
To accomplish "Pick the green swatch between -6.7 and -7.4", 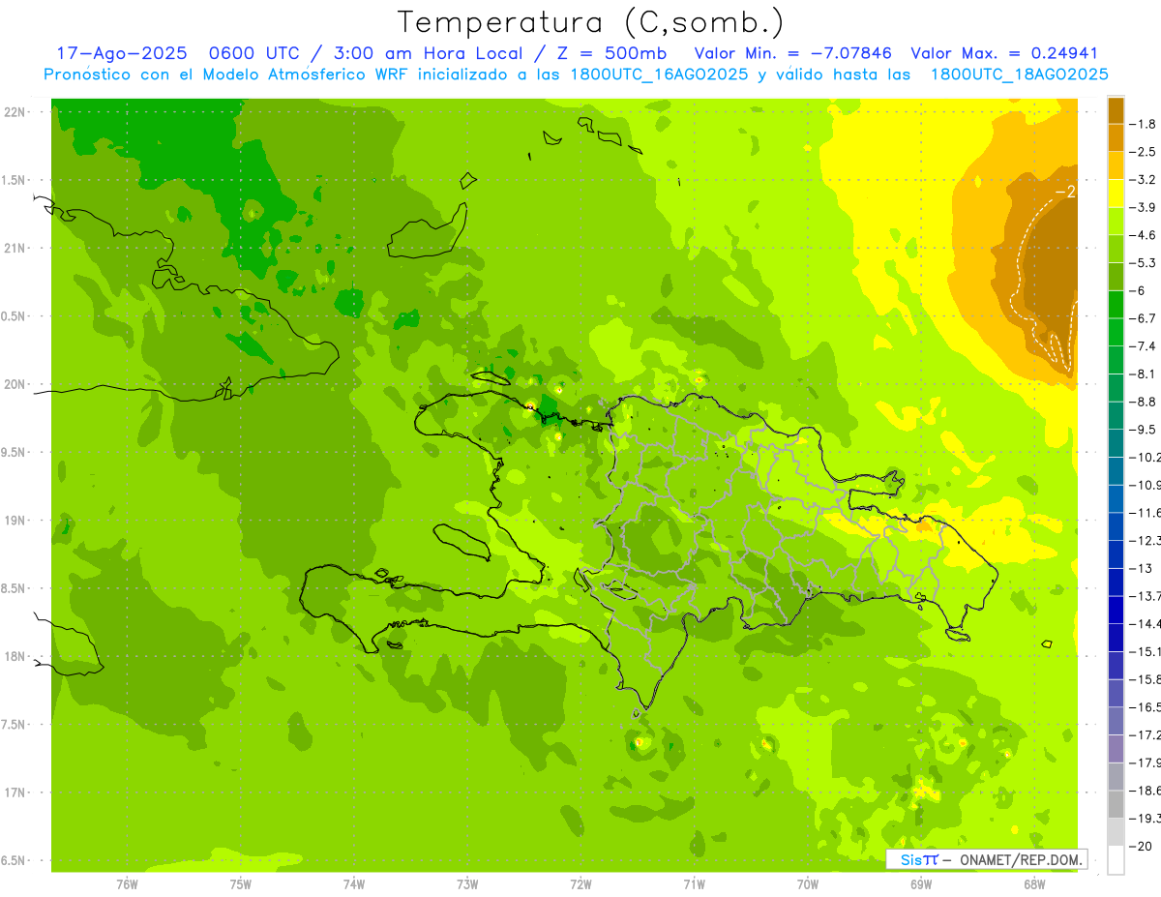I will click(x=1116, y=332).
